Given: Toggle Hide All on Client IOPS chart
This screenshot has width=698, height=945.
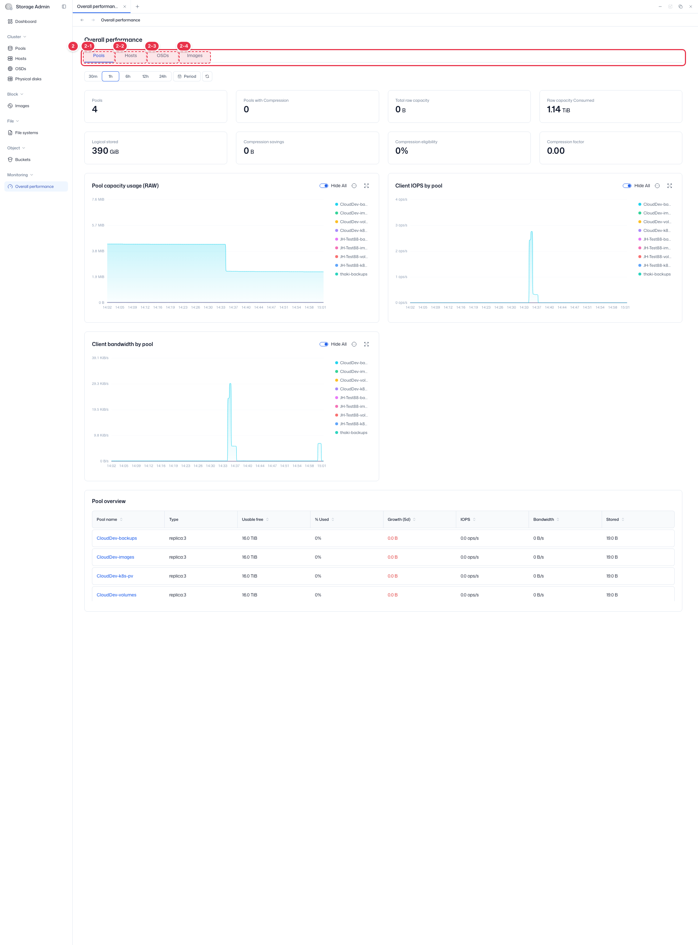Looking at the screenshot, I should click(627, 186).
